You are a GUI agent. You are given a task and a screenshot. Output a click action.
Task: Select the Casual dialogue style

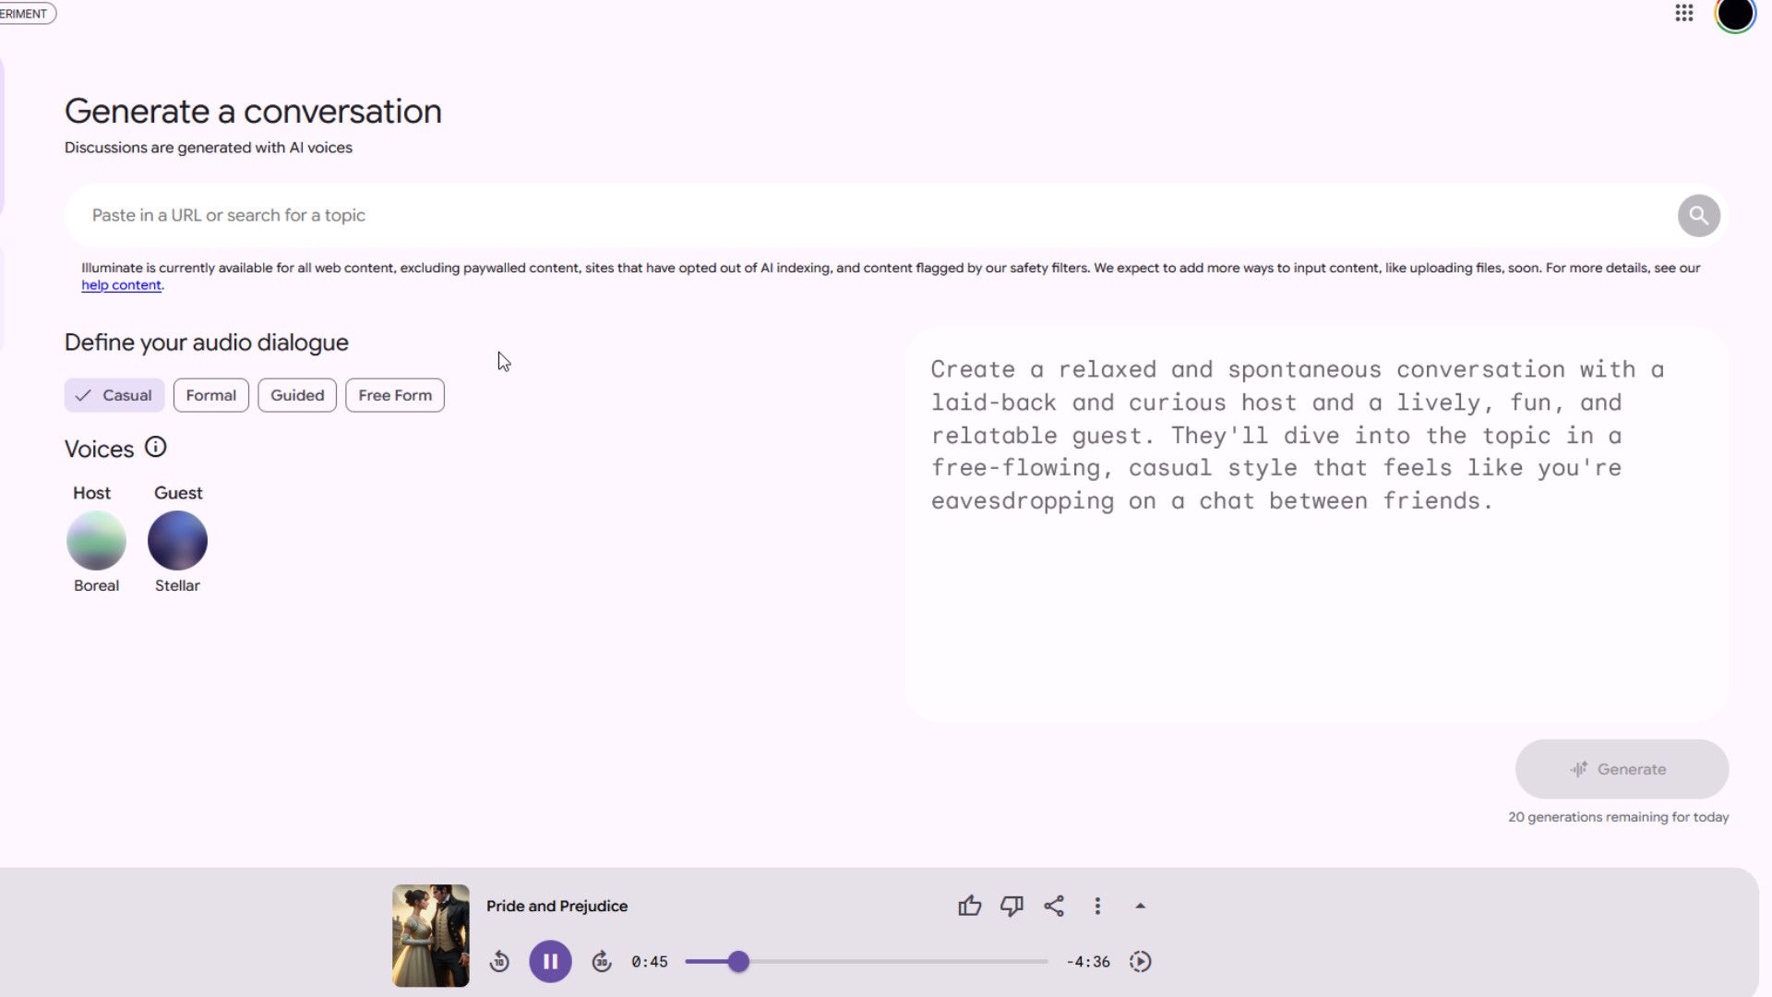pyautogui.click(x=114, y=395)
